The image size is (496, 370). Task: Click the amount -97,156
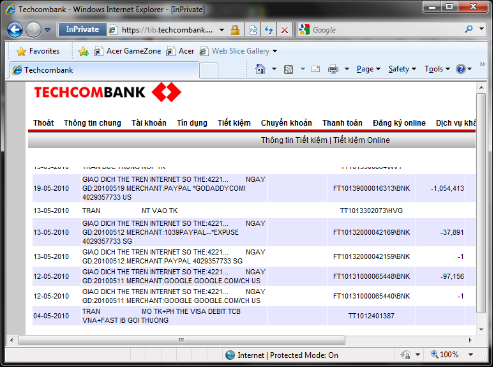pyautogui.click(x=452, y=276)
